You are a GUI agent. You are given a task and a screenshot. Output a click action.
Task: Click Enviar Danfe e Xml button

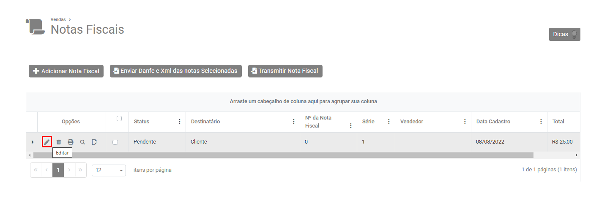point(176,71)
